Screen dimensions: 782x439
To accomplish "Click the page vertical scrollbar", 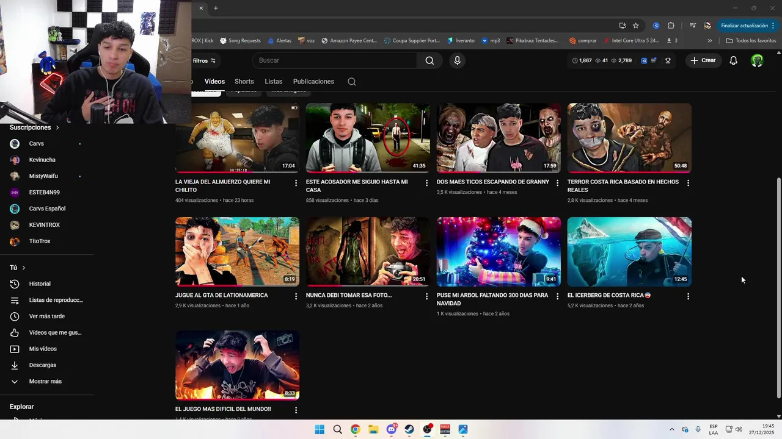I will point(778,287).
